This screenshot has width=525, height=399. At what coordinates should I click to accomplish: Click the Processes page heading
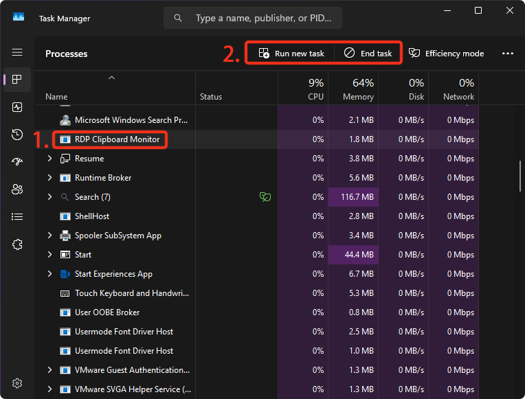pyautogui.click(x=66, y=54)
